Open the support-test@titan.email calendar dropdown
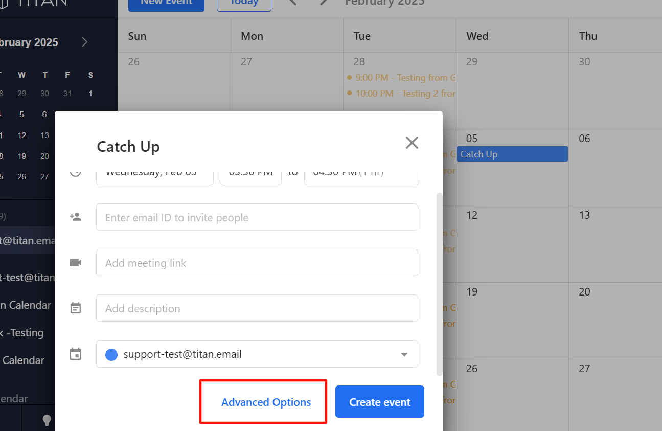The height and width of the screenshot is (431, 662). click(x=257, y=354)
